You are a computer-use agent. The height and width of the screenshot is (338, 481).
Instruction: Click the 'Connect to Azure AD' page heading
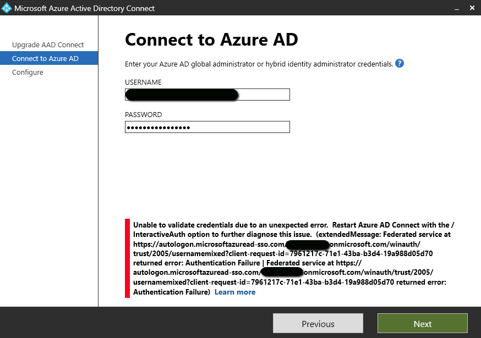pos(211,40)
